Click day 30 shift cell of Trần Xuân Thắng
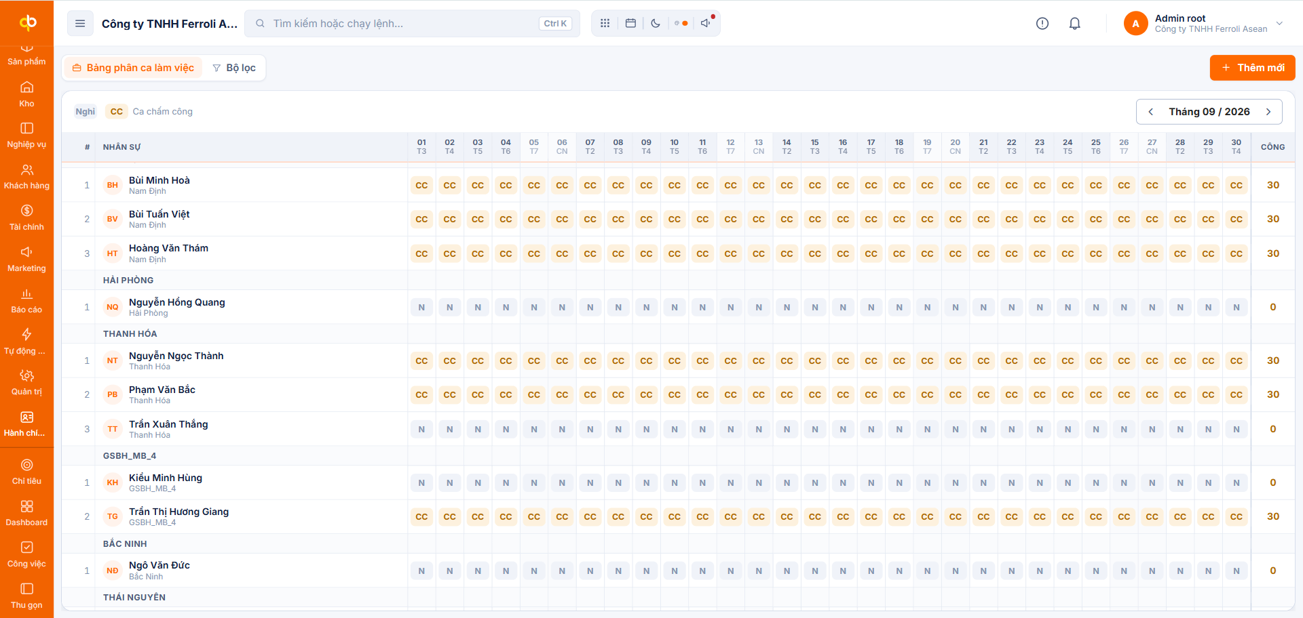This screenshot has height=618, width=1303. (1236, 429)
